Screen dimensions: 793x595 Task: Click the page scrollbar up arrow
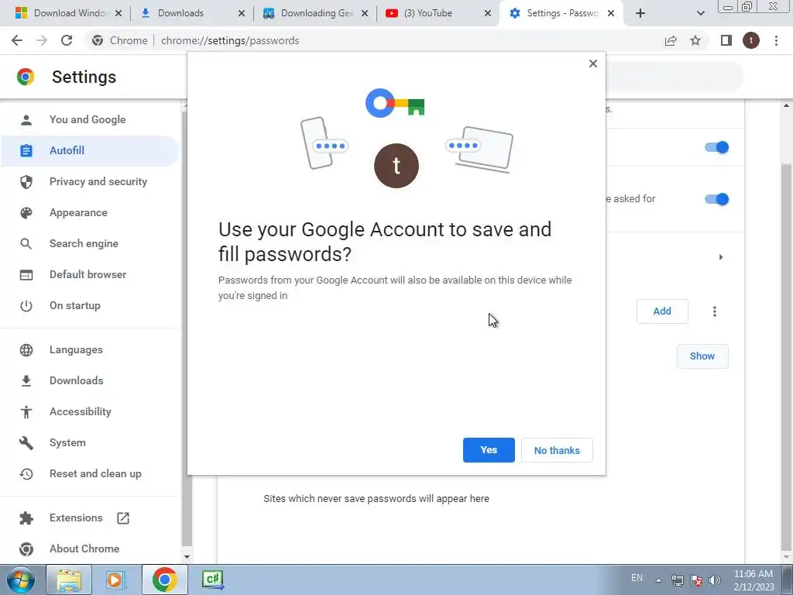787,105
